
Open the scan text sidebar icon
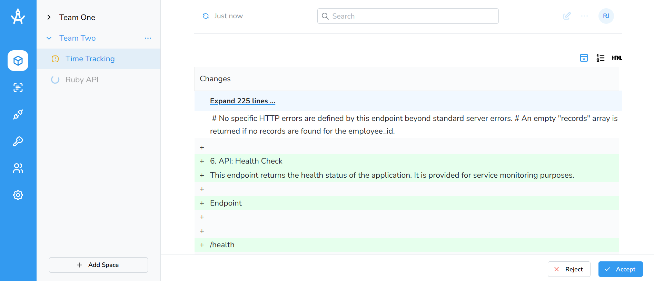(x=18, y=87)
